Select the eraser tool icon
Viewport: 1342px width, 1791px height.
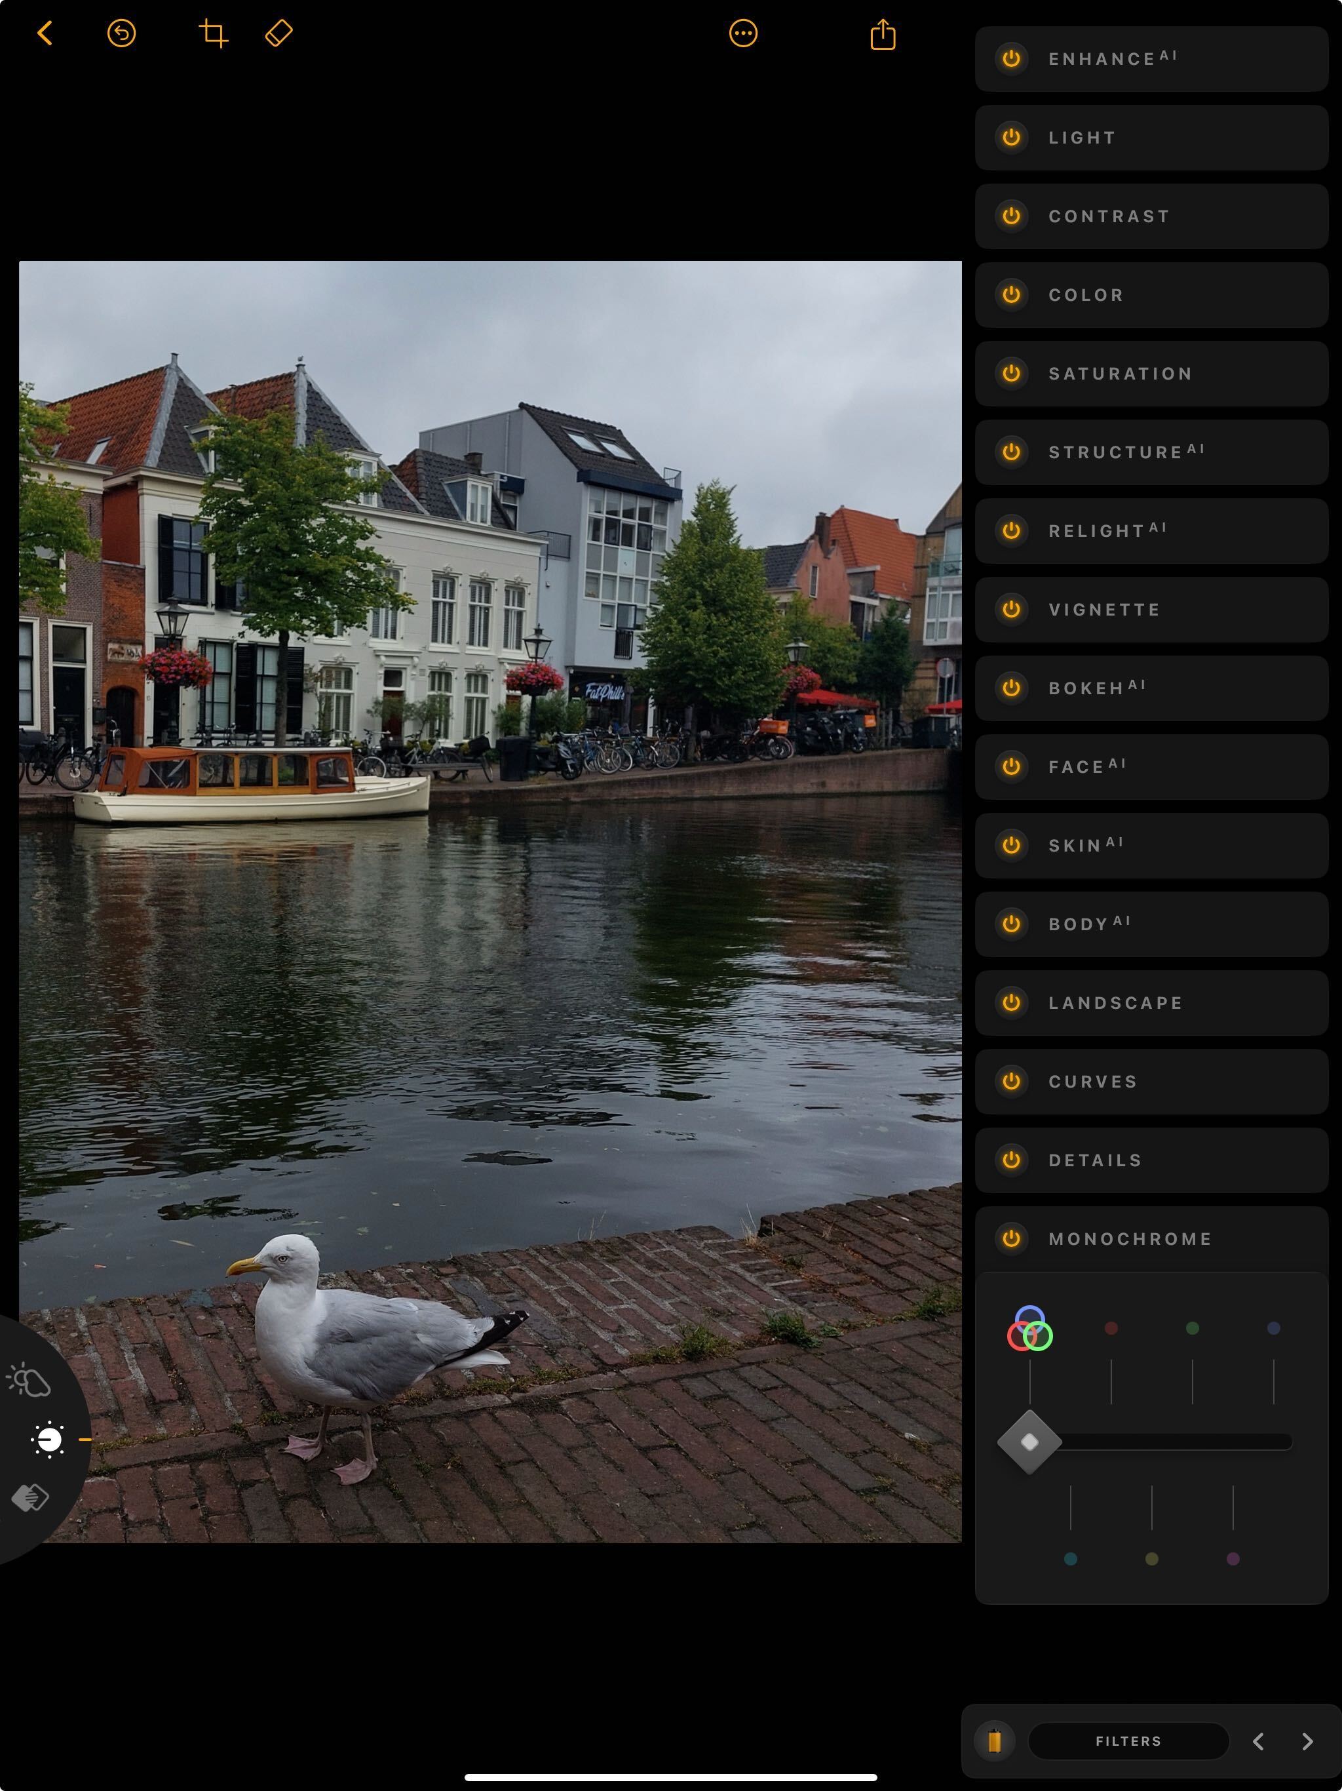click(x=278, y=33)
